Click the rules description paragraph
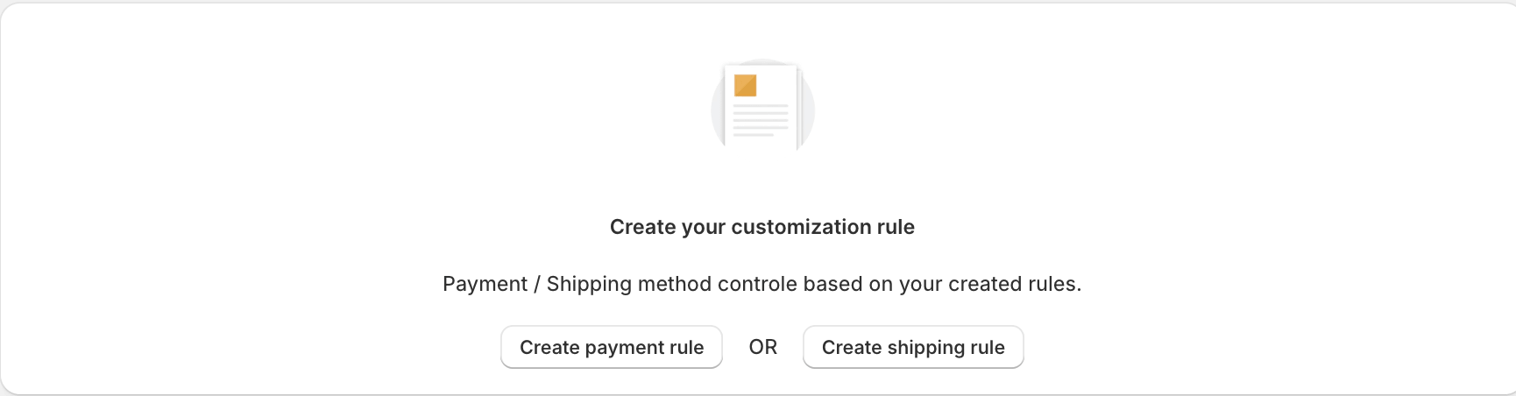 [762, 284]
